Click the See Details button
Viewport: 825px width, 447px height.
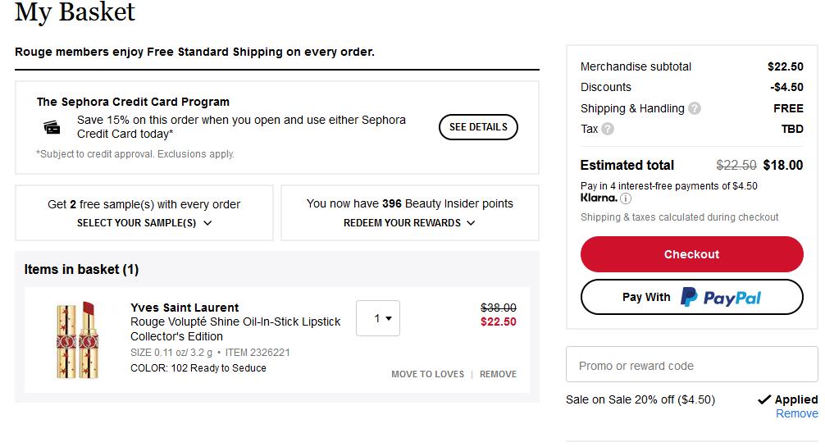[478, 127]
